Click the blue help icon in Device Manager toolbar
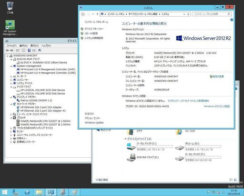The height and width of the screenshot is (196, 244). [29, 51]
